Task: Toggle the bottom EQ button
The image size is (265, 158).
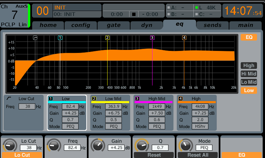Action: click(x=242, y=155)
